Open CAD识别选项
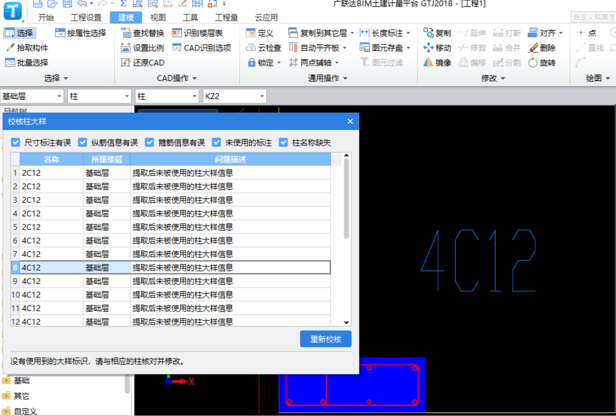This screenshot has height=416, width=616. (x=202, y=48)
